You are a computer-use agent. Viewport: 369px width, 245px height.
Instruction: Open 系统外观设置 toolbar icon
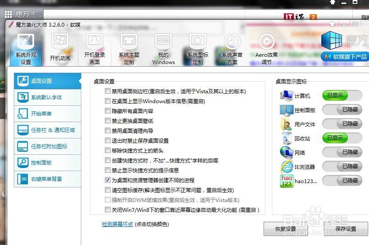(26, 49)
